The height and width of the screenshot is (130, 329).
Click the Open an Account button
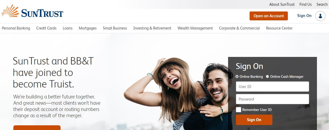(x=269, y=16)
